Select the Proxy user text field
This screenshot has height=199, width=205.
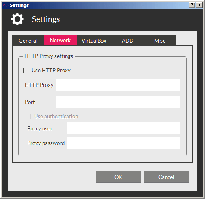pos(123,128)
